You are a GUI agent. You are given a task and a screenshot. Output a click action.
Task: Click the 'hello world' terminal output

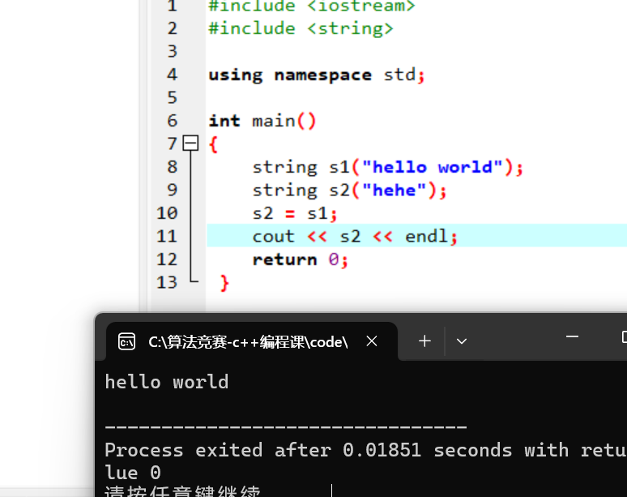click(x=167, y=382)
